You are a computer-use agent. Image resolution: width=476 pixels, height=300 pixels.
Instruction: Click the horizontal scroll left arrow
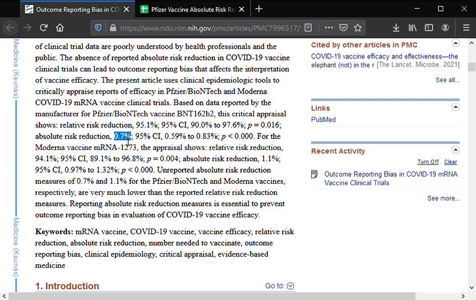coord(4,296)
